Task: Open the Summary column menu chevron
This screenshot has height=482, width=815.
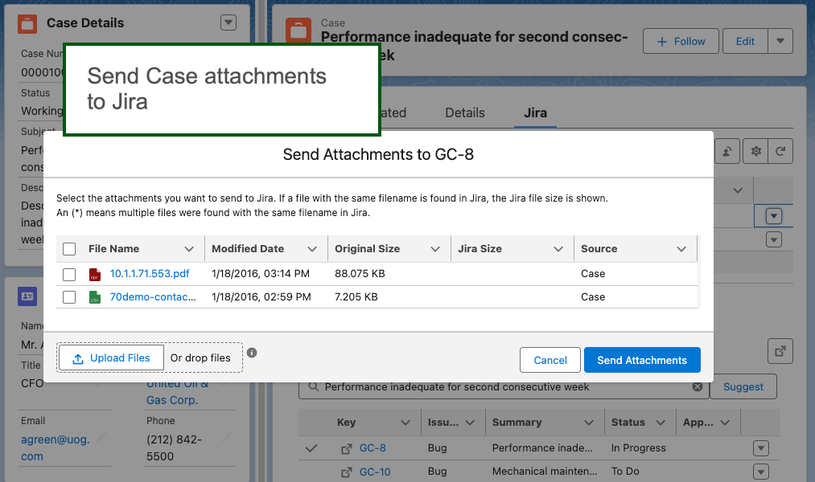Action: (x=589, y=423)
